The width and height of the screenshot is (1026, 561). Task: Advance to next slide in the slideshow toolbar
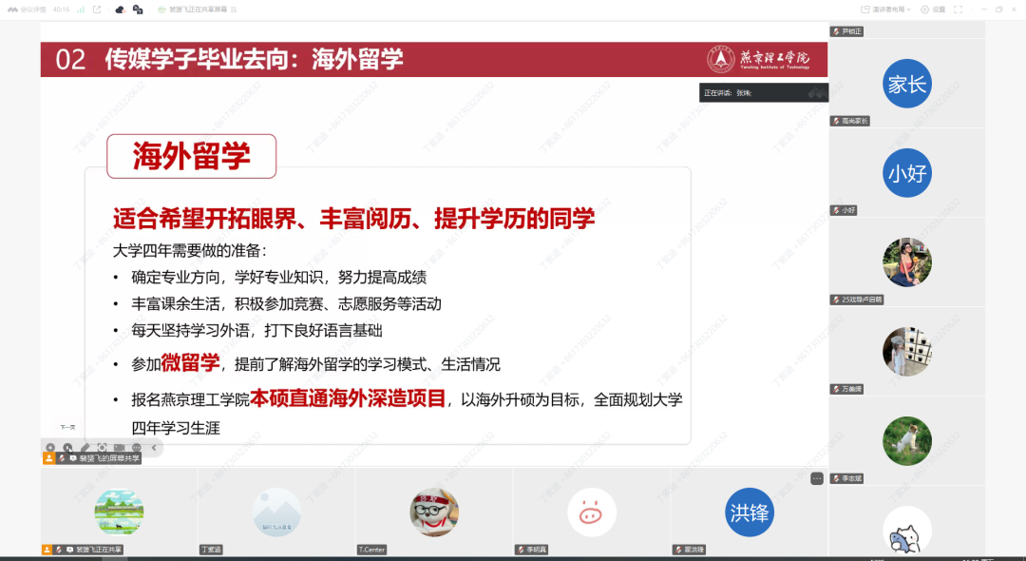click(67, 448)
